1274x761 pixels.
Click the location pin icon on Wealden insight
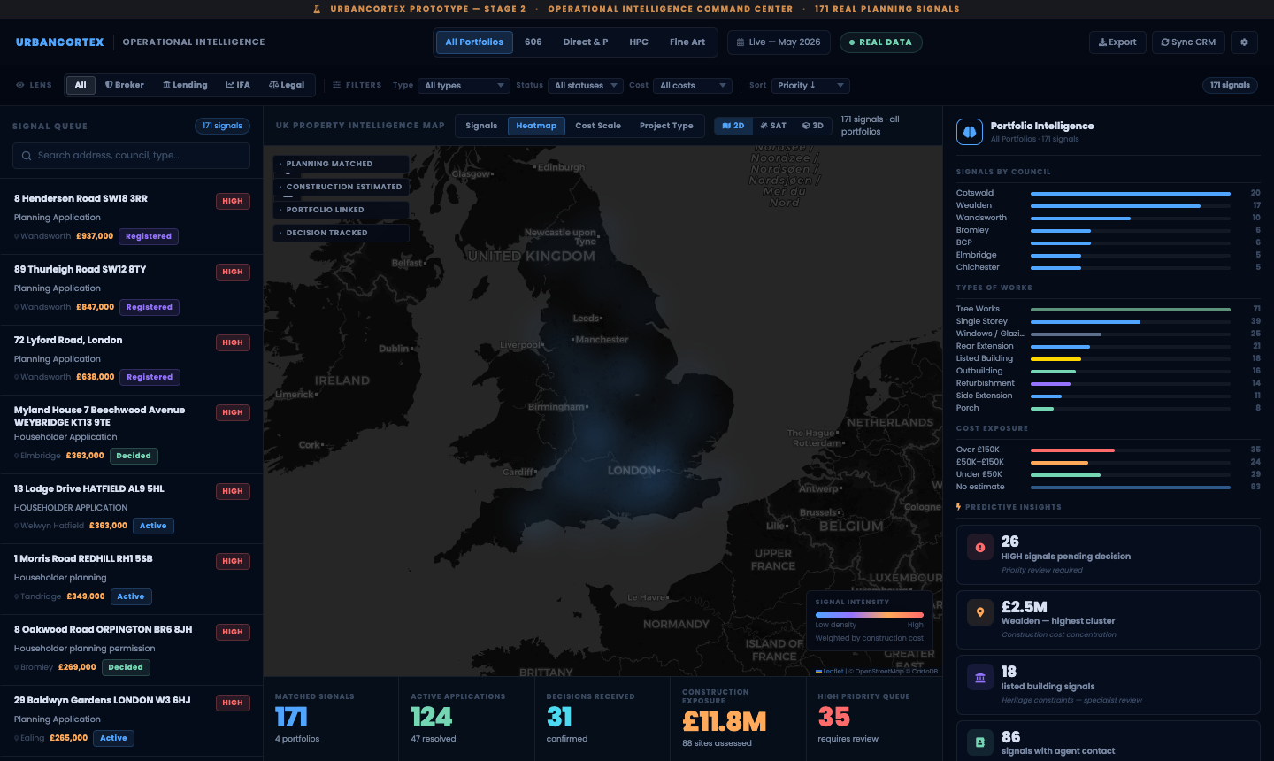980,612
